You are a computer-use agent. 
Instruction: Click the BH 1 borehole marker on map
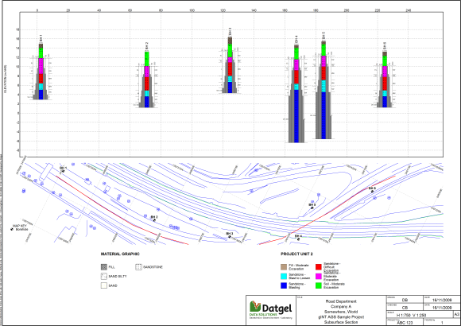[x=64, y=171]
